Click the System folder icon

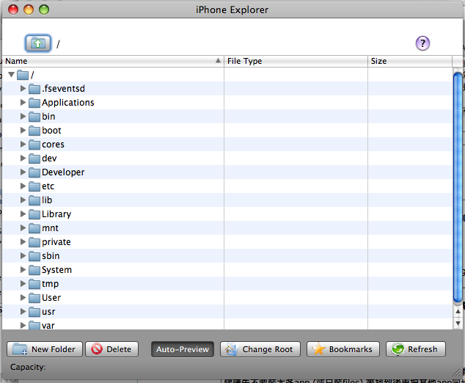click(34, 270)
